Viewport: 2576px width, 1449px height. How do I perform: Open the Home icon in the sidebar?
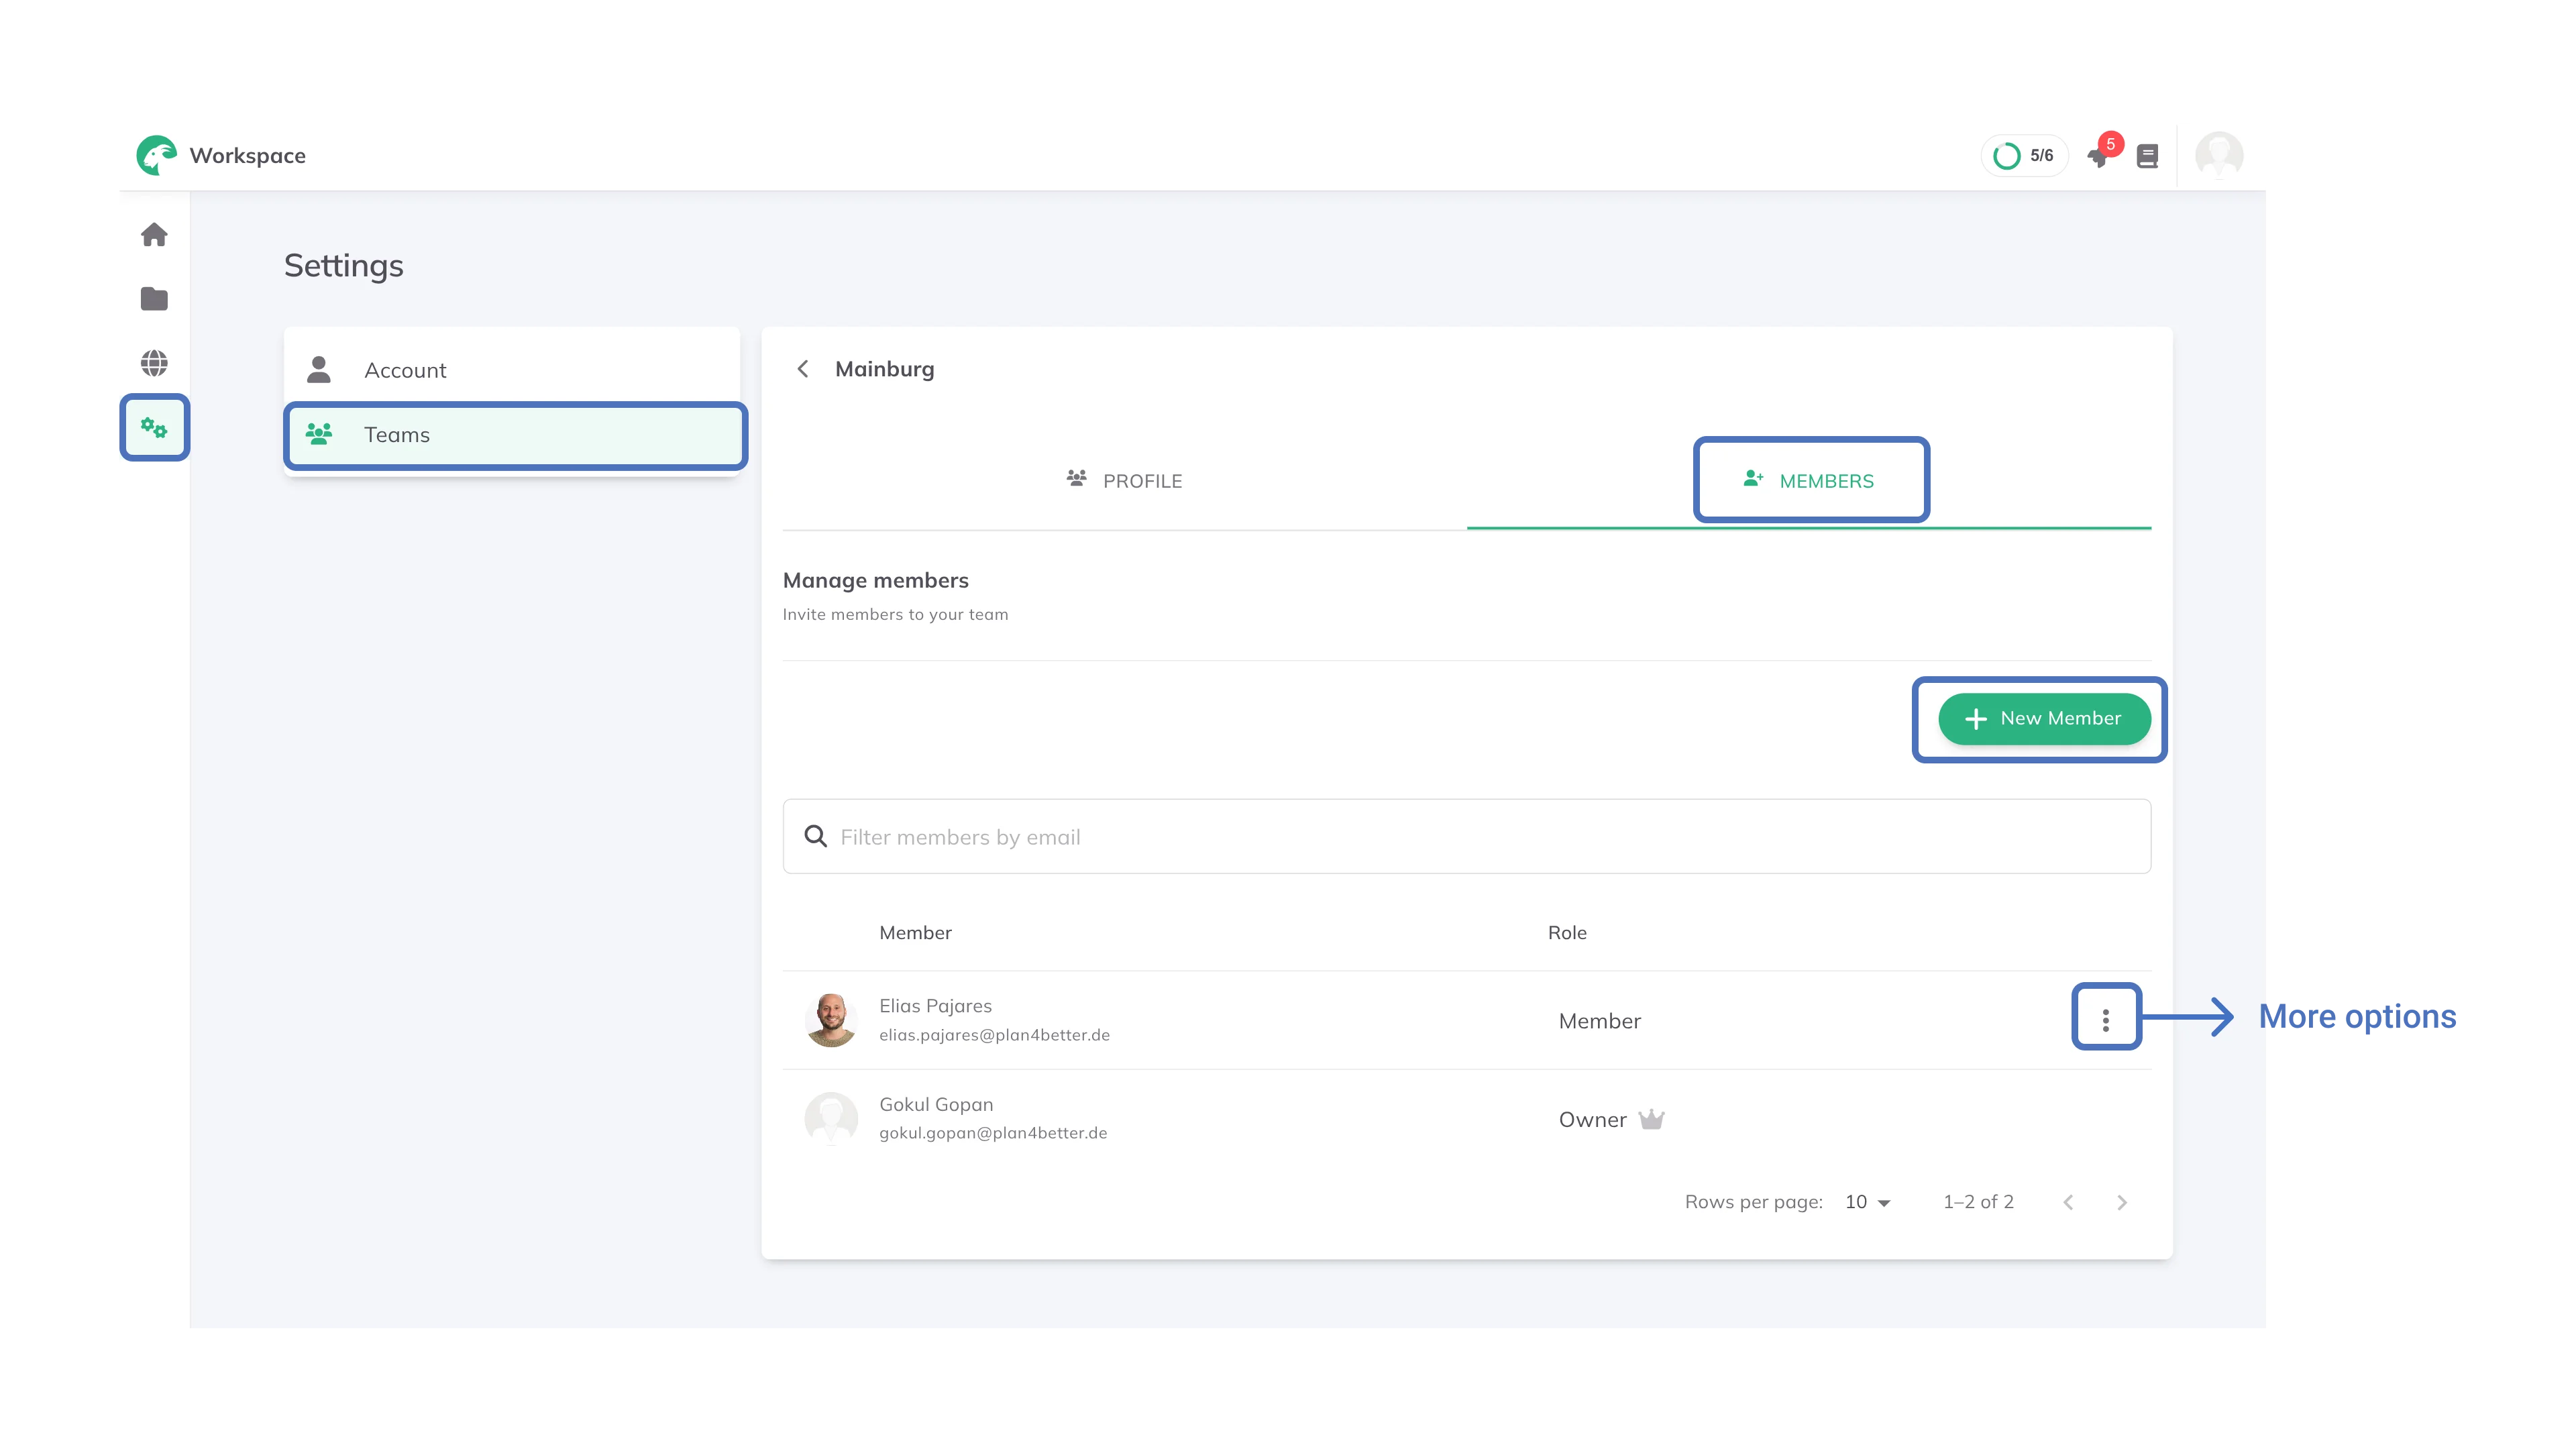click(154, 235)
